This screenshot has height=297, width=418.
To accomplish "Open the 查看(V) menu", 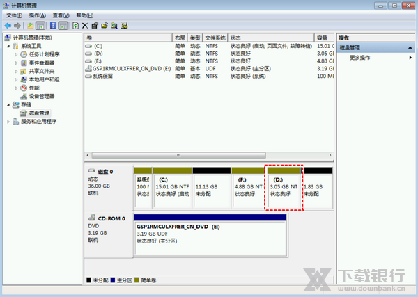I will coord(61,15).
